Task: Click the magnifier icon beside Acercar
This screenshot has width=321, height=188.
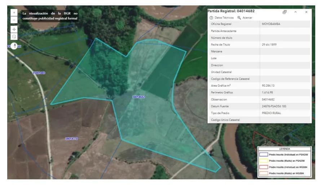Action: pyautogui.click(x=239, y=18)
